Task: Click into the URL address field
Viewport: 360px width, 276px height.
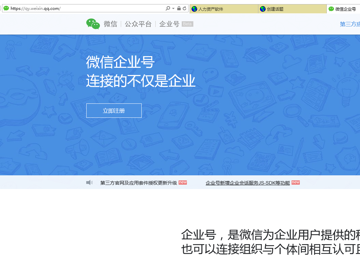Action: tap(86, 9)
